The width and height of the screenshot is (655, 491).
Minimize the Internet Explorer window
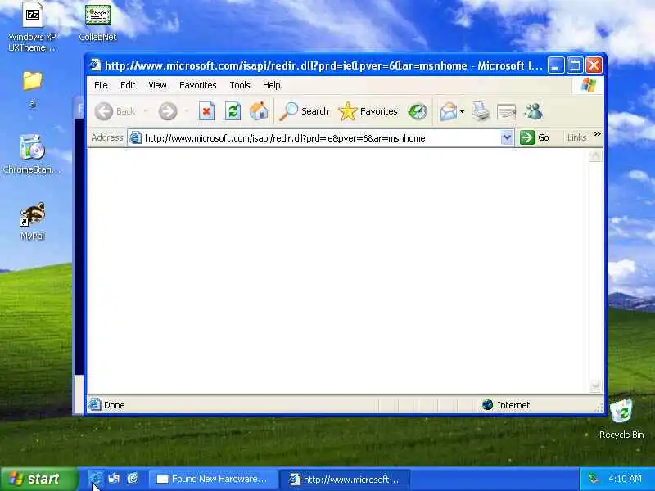coord(556,65)
